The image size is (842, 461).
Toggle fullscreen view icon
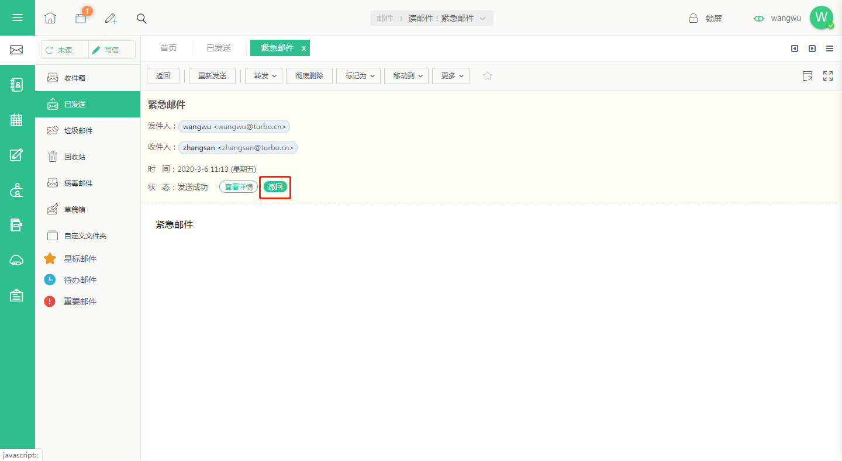[x=828, y=76]
